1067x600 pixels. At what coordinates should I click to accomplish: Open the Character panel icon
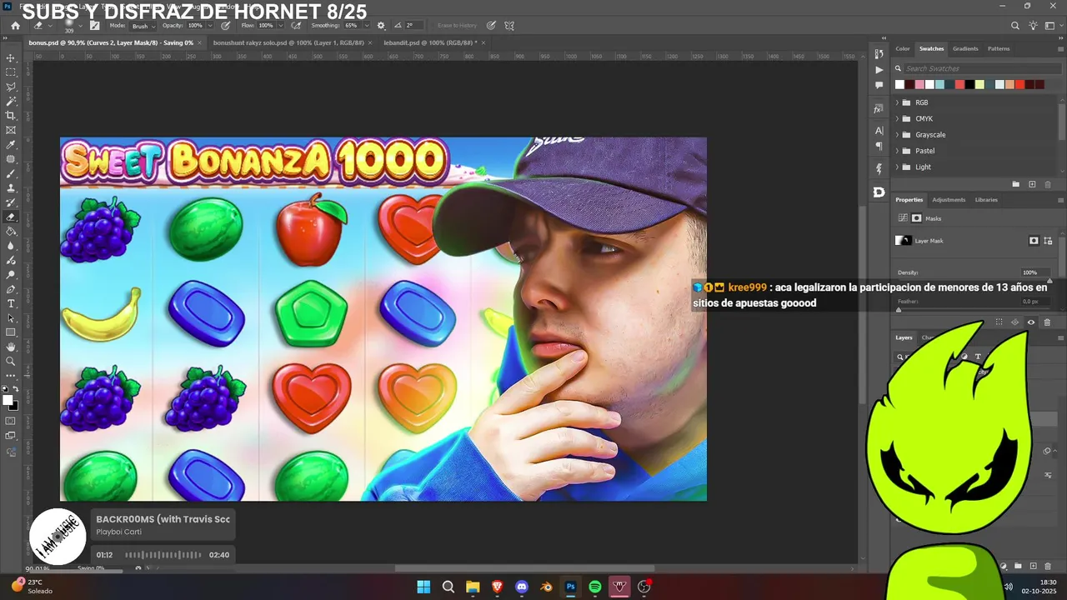tap(879, 131)
